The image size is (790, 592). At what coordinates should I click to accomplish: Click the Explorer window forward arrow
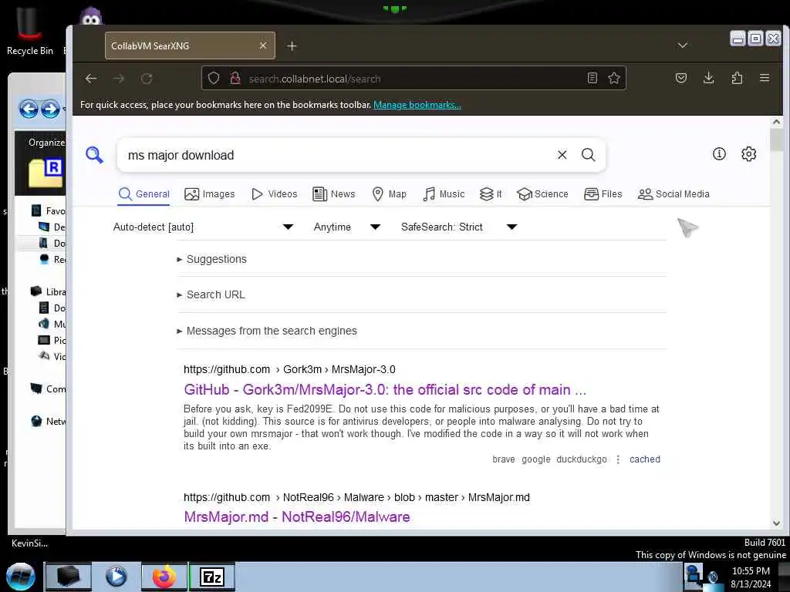coord(50,109)
